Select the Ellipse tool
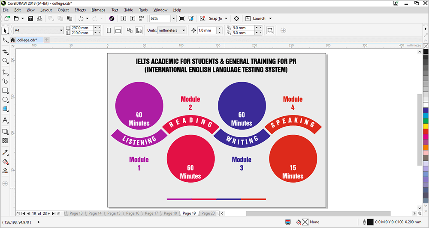This screenshot has width=429, height=228. (5, 99)
